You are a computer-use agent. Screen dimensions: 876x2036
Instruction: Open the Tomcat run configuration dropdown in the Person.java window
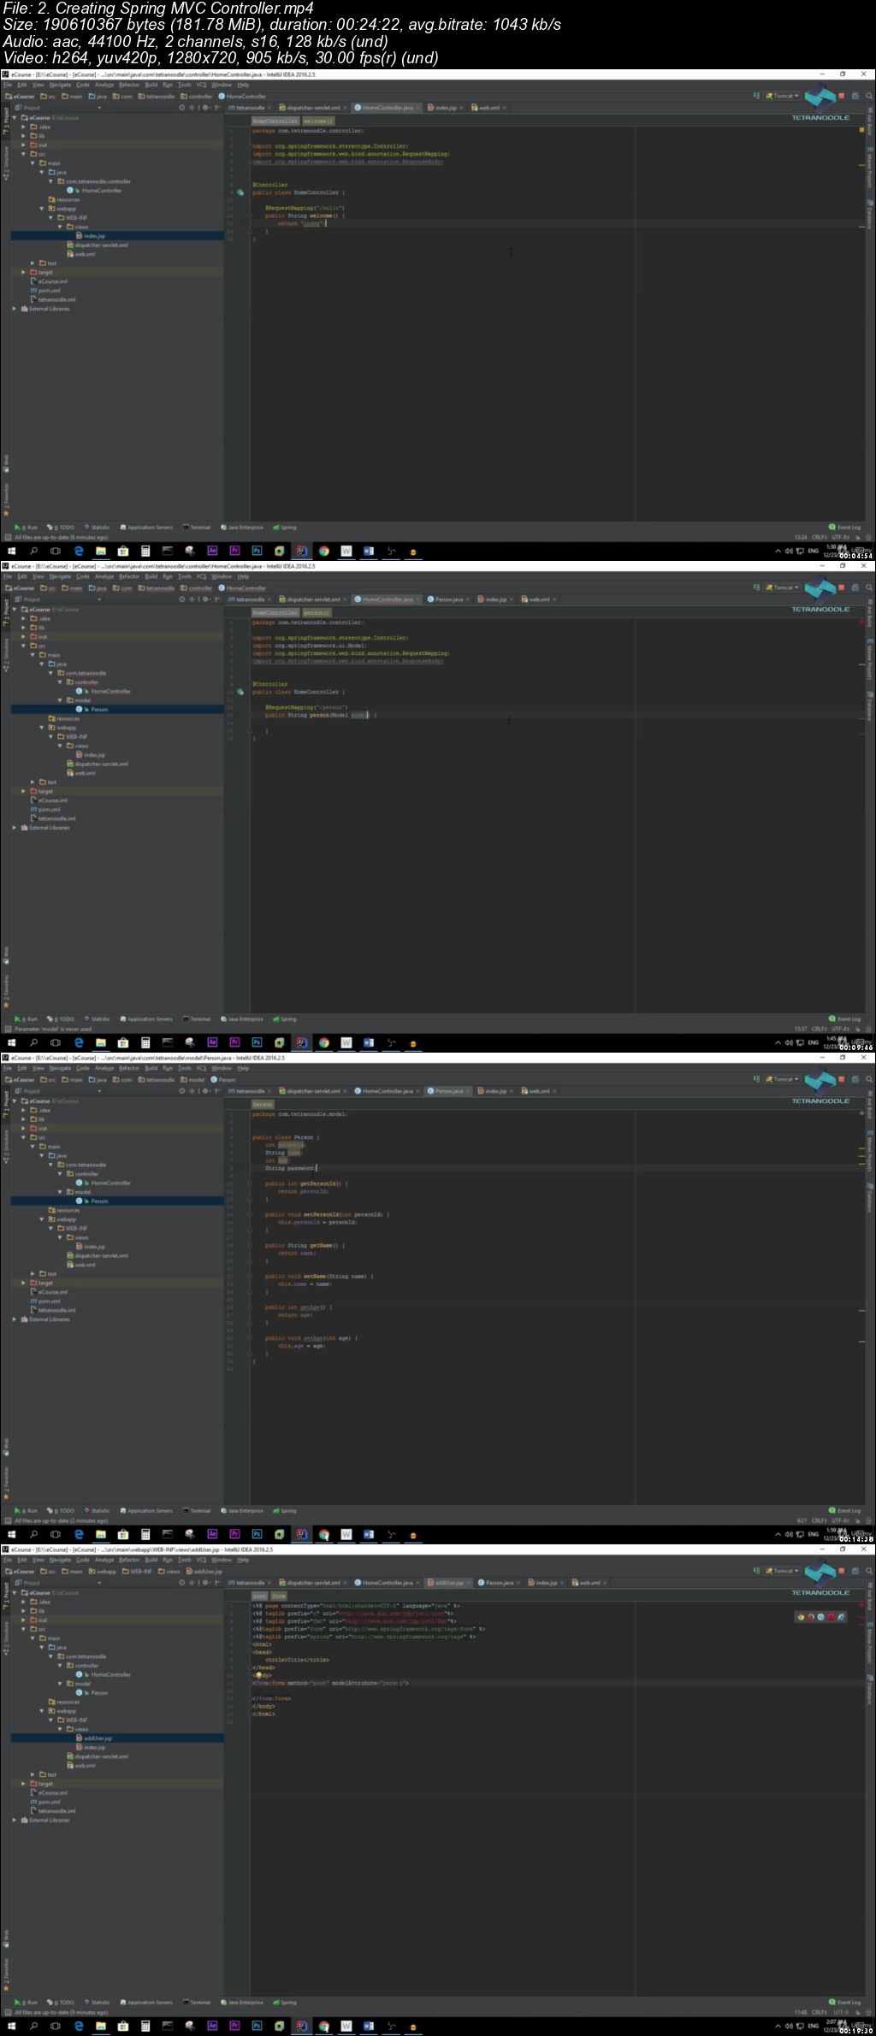click(784, 1079)
